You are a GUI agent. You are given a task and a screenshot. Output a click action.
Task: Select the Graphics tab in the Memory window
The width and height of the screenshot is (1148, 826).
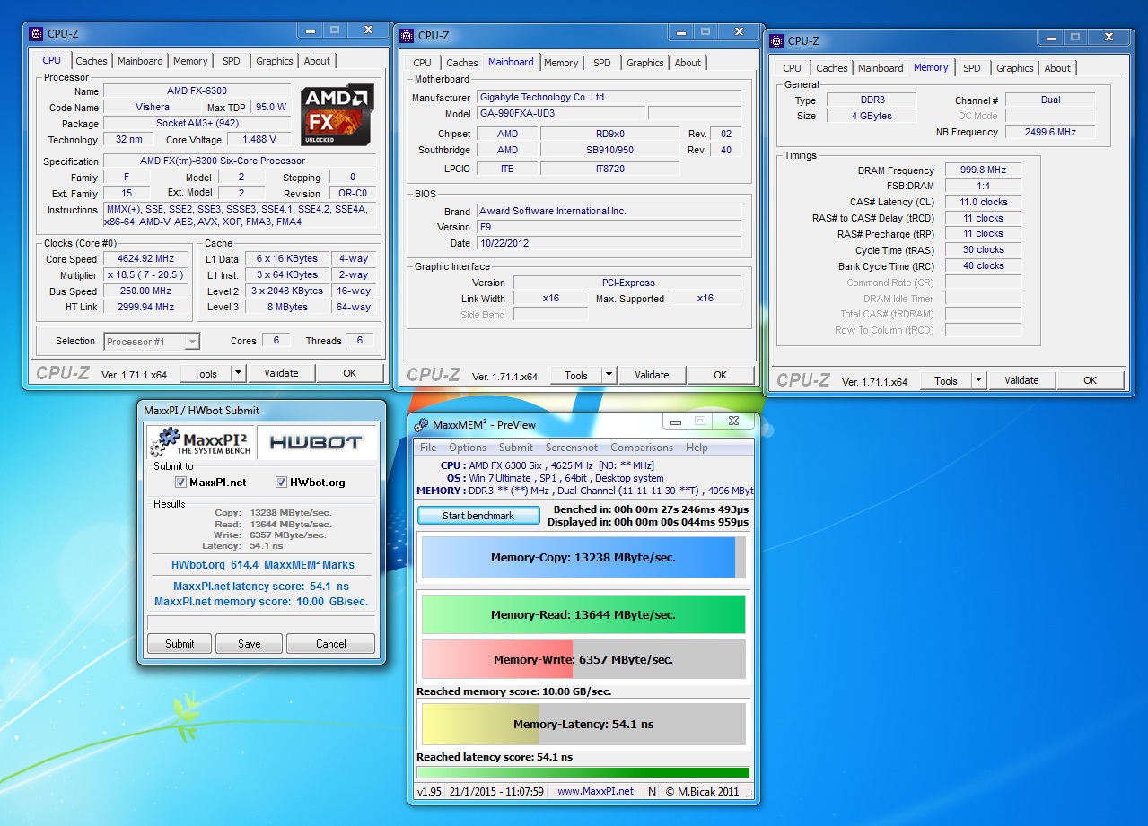(x=1015, y=68)
